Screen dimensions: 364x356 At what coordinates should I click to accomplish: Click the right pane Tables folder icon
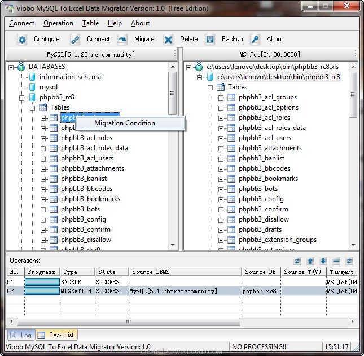coord(221,87)
